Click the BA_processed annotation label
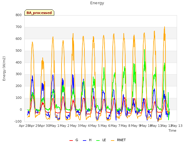 [x=39, y=13]
